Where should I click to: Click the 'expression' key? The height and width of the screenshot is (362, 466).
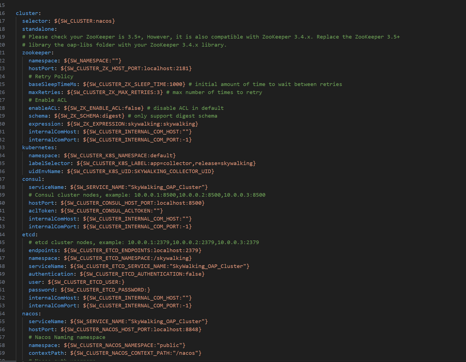(44, 124)
